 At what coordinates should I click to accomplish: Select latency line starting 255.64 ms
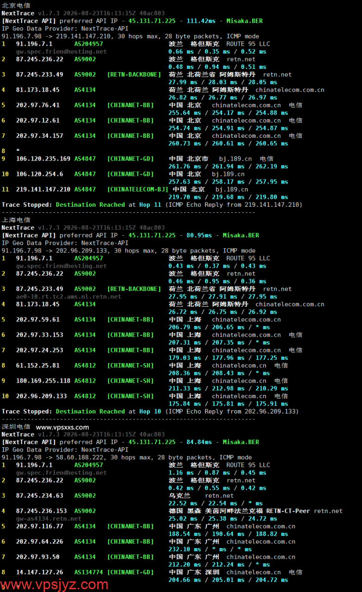229,113
